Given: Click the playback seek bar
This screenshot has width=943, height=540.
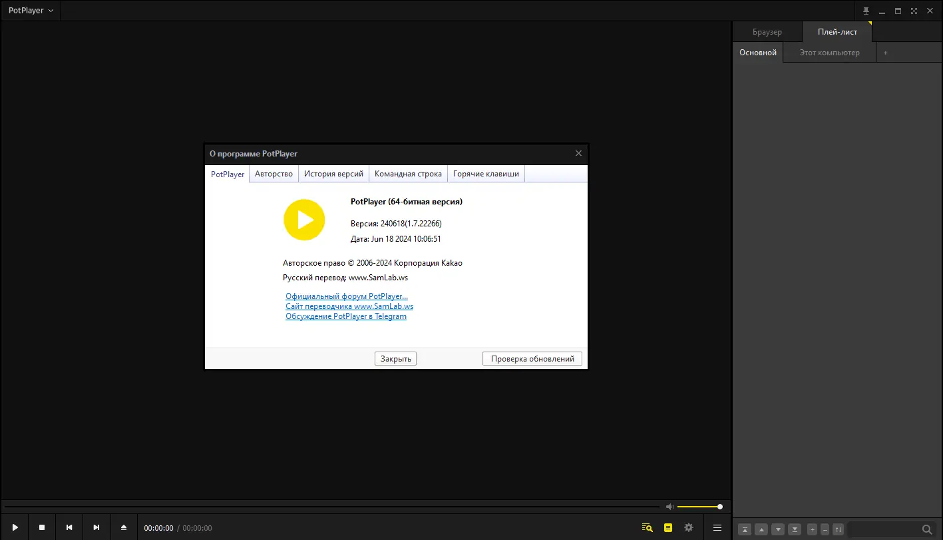Looking at the screenshot, I should (x=331, y=507).
